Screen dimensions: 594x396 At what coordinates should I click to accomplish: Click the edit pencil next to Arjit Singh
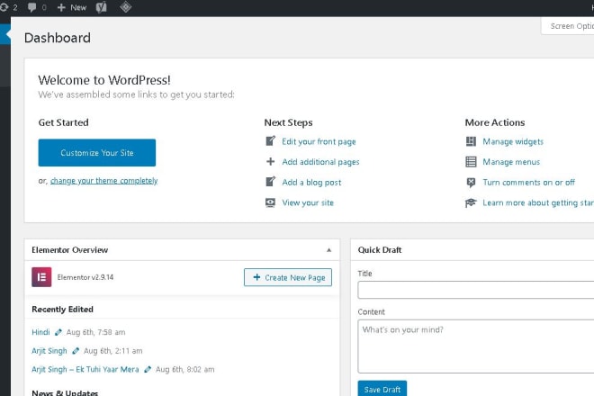point(76,351)
